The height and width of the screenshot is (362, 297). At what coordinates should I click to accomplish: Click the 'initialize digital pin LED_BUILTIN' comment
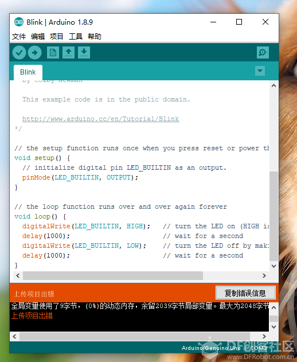tap(124, 168)
